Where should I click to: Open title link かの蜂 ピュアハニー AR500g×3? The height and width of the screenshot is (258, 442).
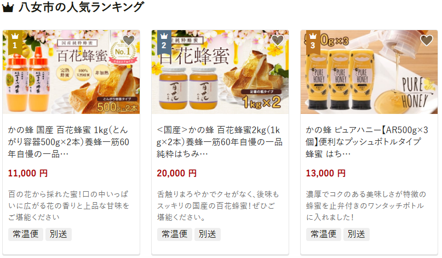(x=367, y=142)
